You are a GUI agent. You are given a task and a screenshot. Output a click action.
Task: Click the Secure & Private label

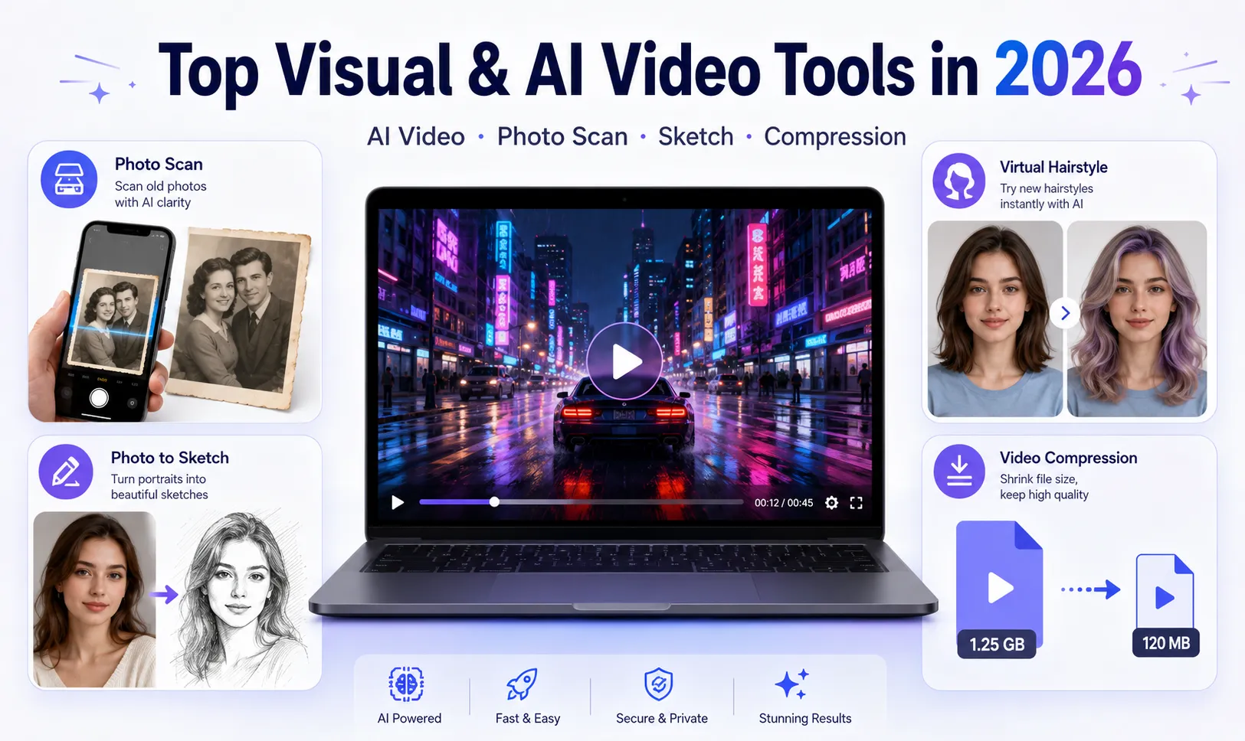click(662, 718)
